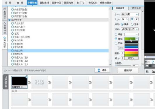Open the 对齐 alignment dropdown
This screenshot has height=109, width=155.
click(137, 29)
